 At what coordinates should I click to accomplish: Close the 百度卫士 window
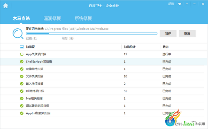point(203,4)
